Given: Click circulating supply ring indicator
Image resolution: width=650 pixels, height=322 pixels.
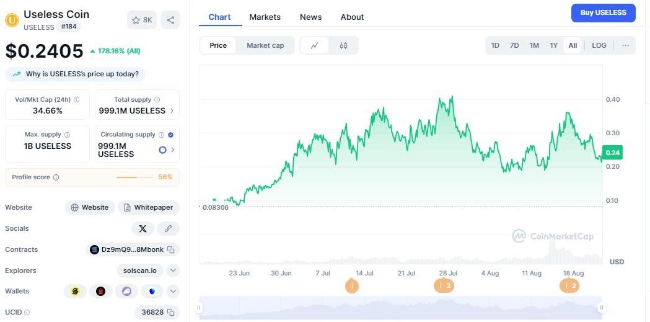Looking at the screenshot, I should click(162, 150).
